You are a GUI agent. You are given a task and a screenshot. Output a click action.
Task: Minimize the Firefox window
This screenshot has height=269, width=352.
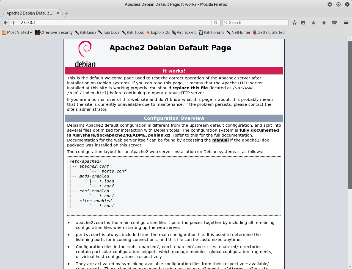[x=330, y=4]
